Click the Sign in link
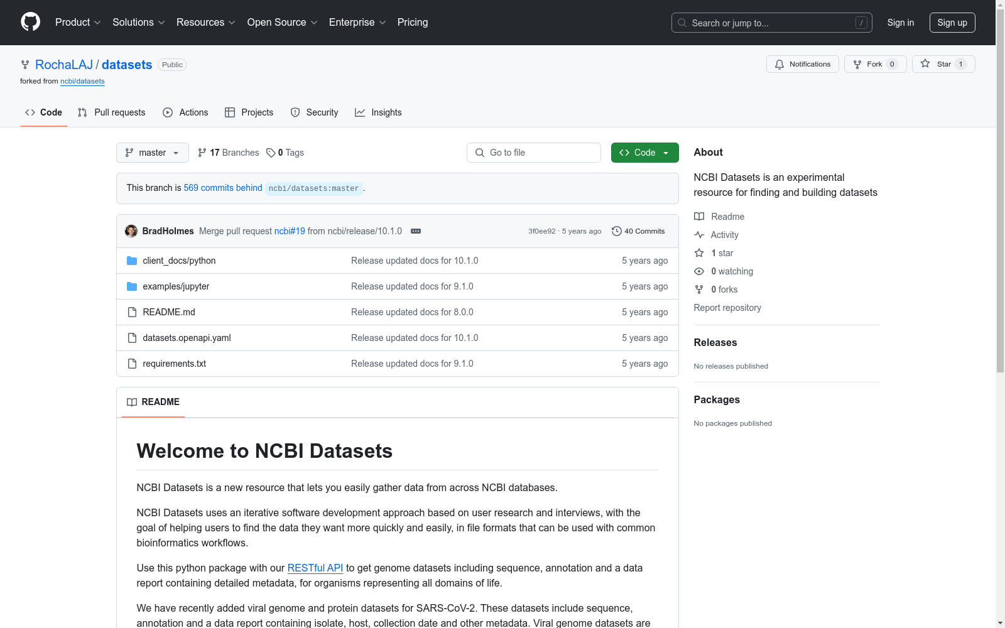This screenshot has width=1005, height=628. 901,23
